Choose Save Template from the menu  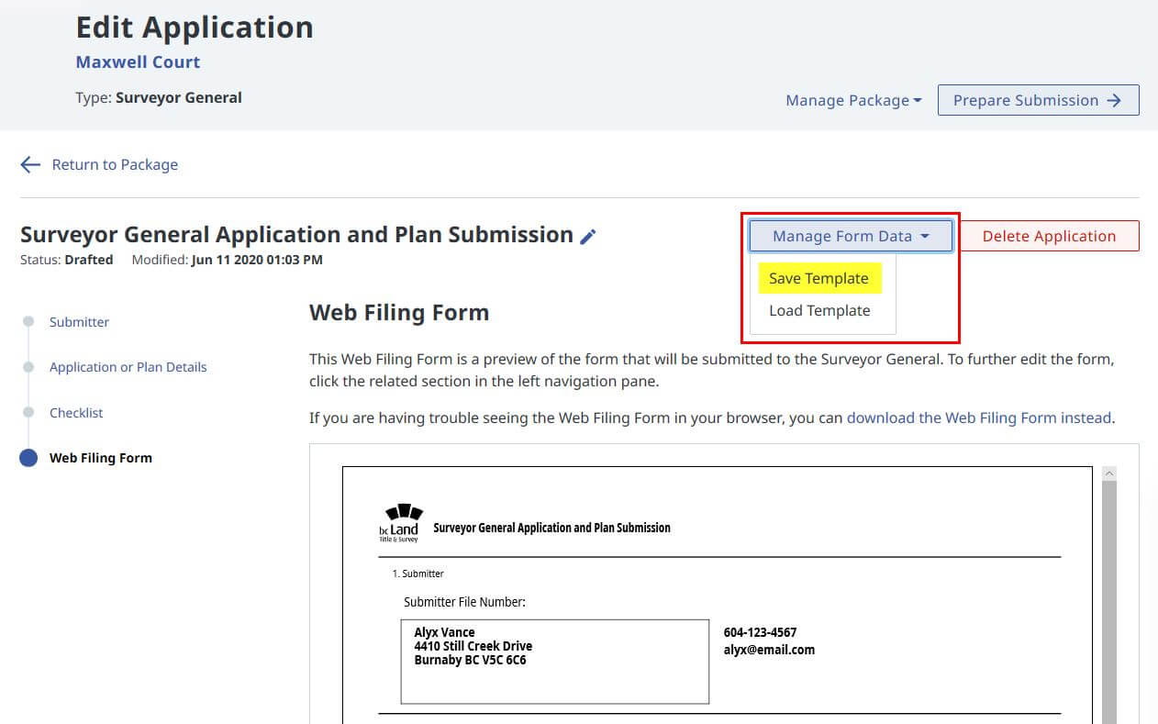818,279
